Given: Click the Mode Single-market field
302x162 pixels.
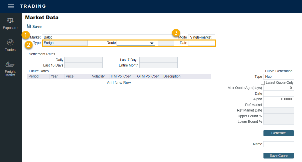Looking at the screenshot, I should 201,37.
